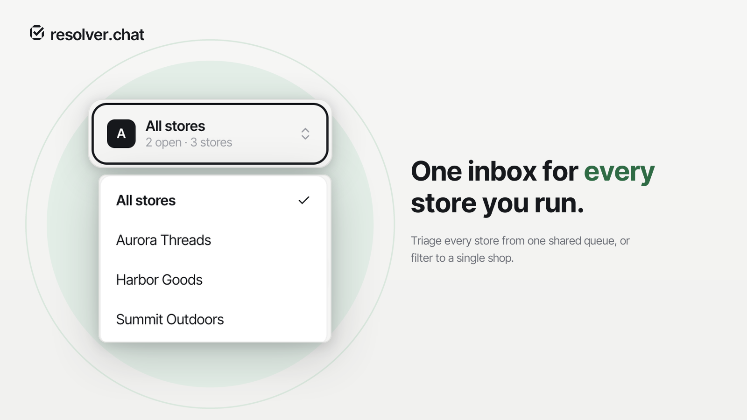Open the All stores store switcher
747x420 pixels.
pos(210,134)
